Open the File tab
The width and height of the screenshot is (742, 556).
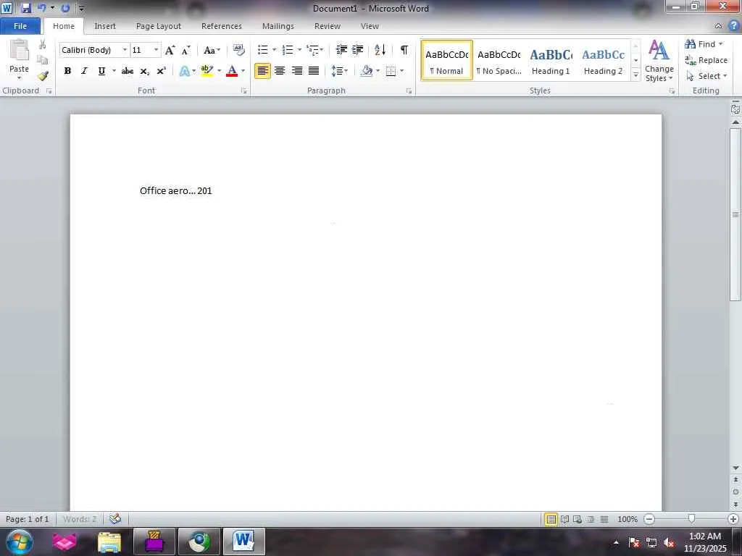tap(20, 26)
